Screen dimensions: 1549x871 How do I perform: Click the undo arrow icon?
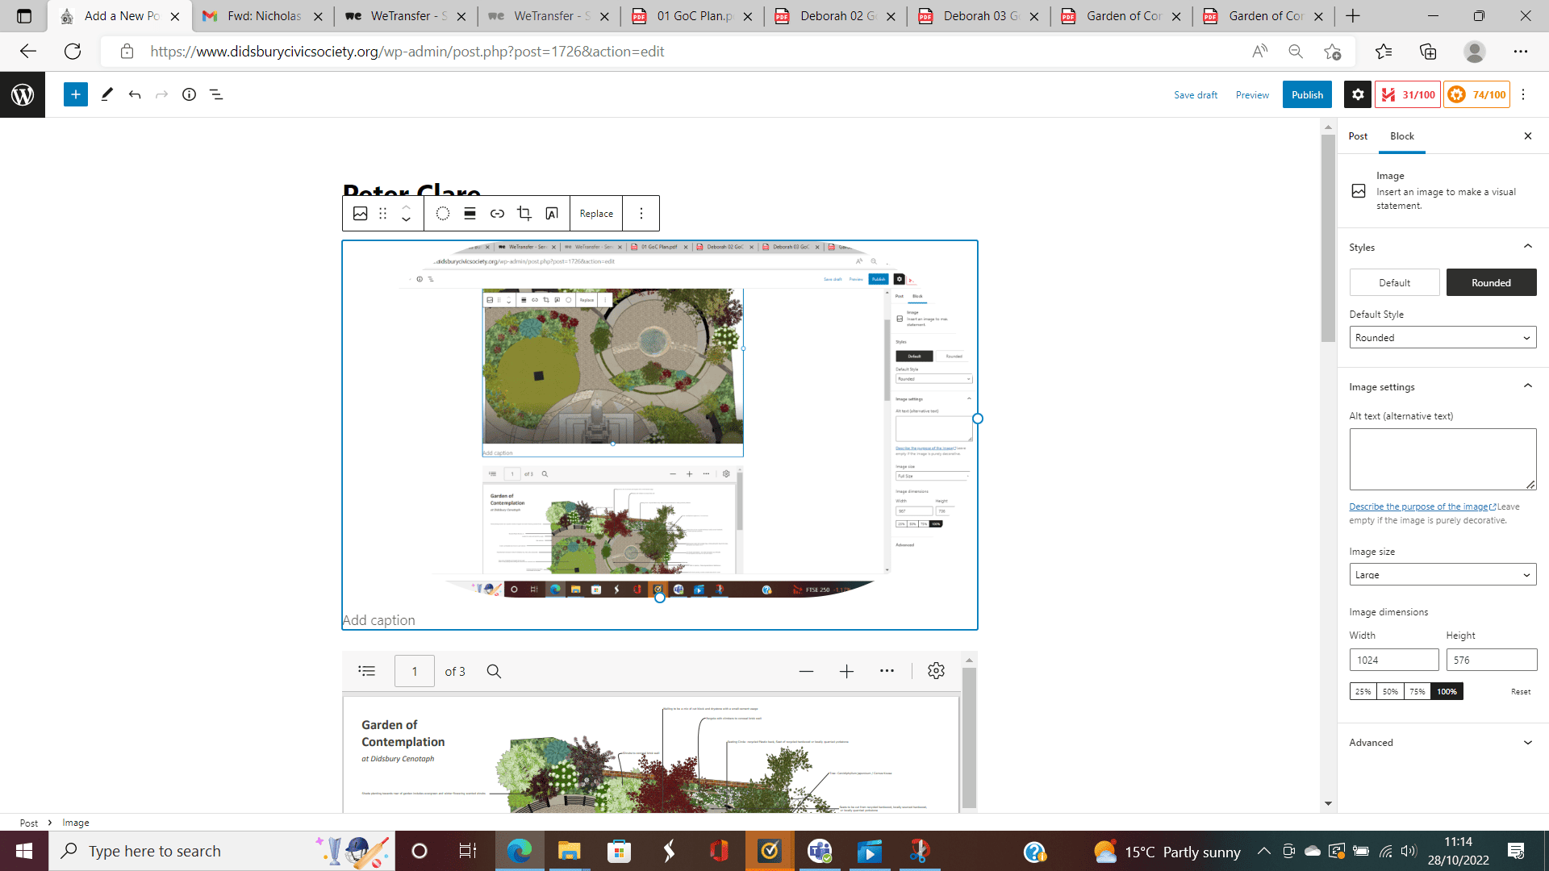click(135, 94)
